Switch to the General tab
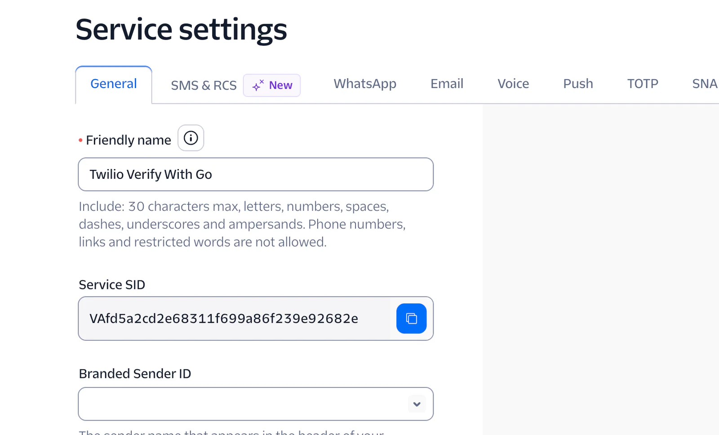Image resolution: width=719 pixels, height=435 pixels. point(114,84)
